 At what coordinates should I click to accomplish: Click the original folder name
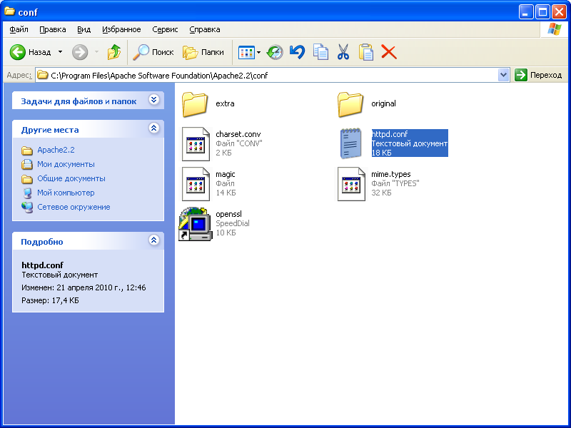tap(383, 103)
